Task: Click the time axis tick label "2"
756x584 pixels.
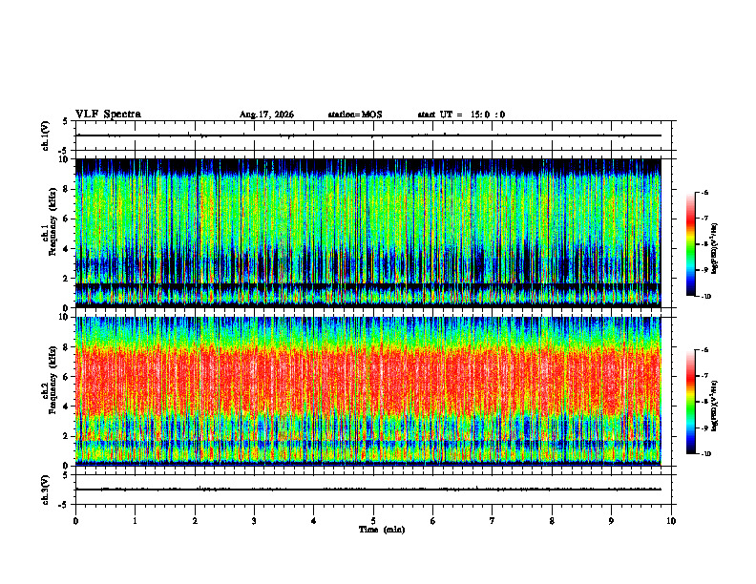Action: click(x=195, y=521)
